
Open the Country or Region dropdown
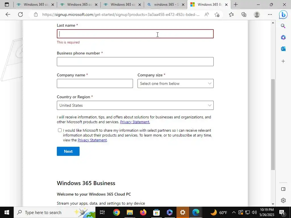coord(135,105)
